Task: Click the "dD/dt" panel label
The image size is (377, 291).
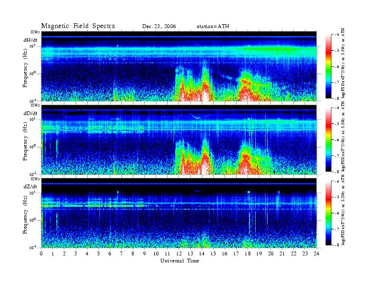Action: (x=30, y=113)
